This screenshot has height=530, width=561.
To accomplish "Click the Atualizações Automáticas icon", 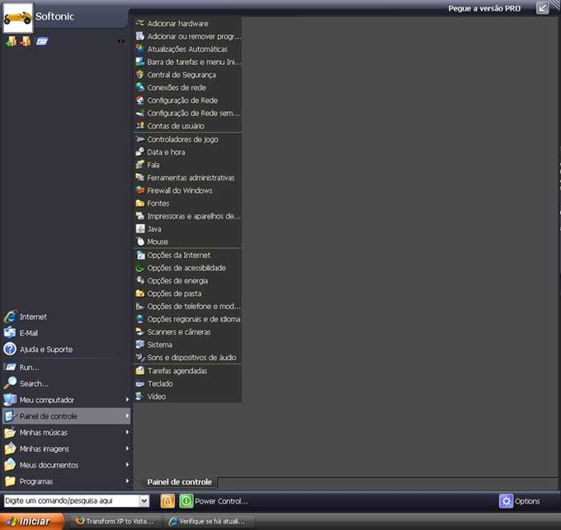I will click(140, 49).
